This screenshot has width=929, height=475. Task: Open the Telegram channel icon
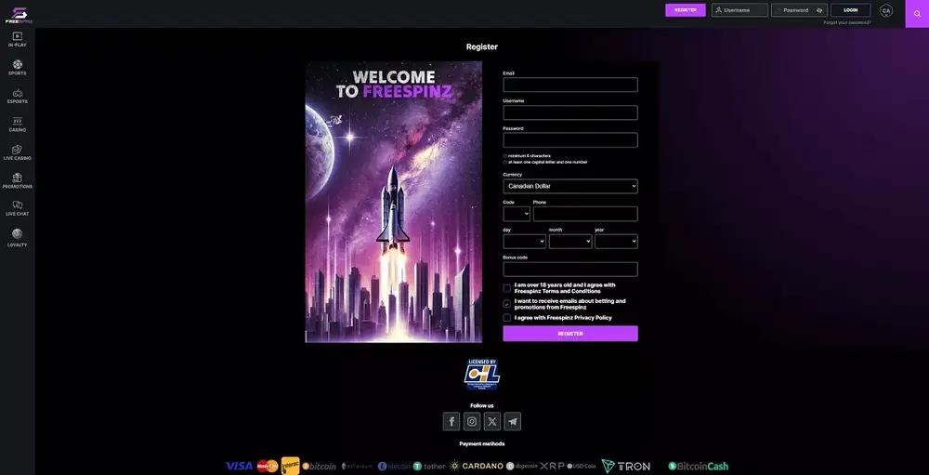513,422
